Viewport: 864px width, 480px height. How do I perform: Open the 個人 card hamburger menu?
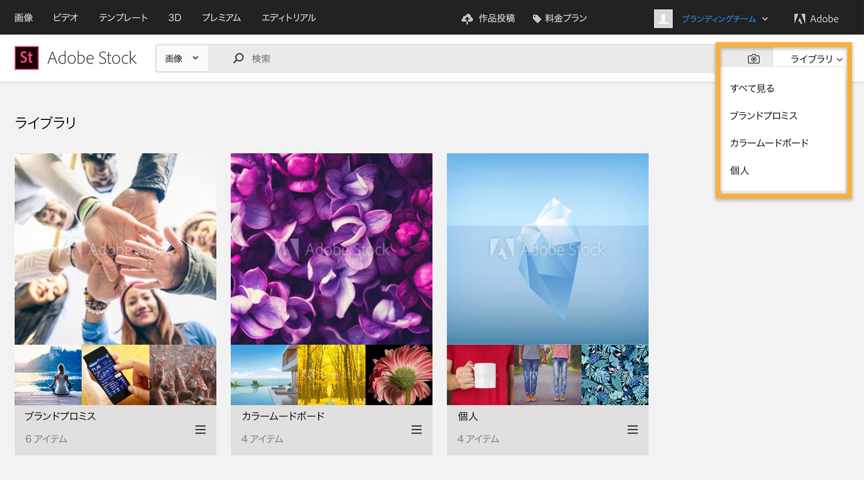coord(633,430)
